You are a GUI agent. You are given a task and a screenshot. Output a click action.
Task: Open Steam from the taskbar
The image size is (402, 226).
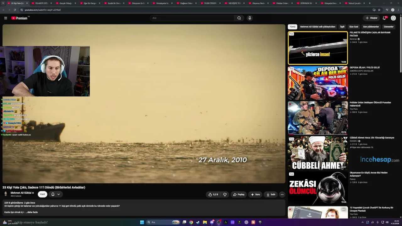(198, 222)
